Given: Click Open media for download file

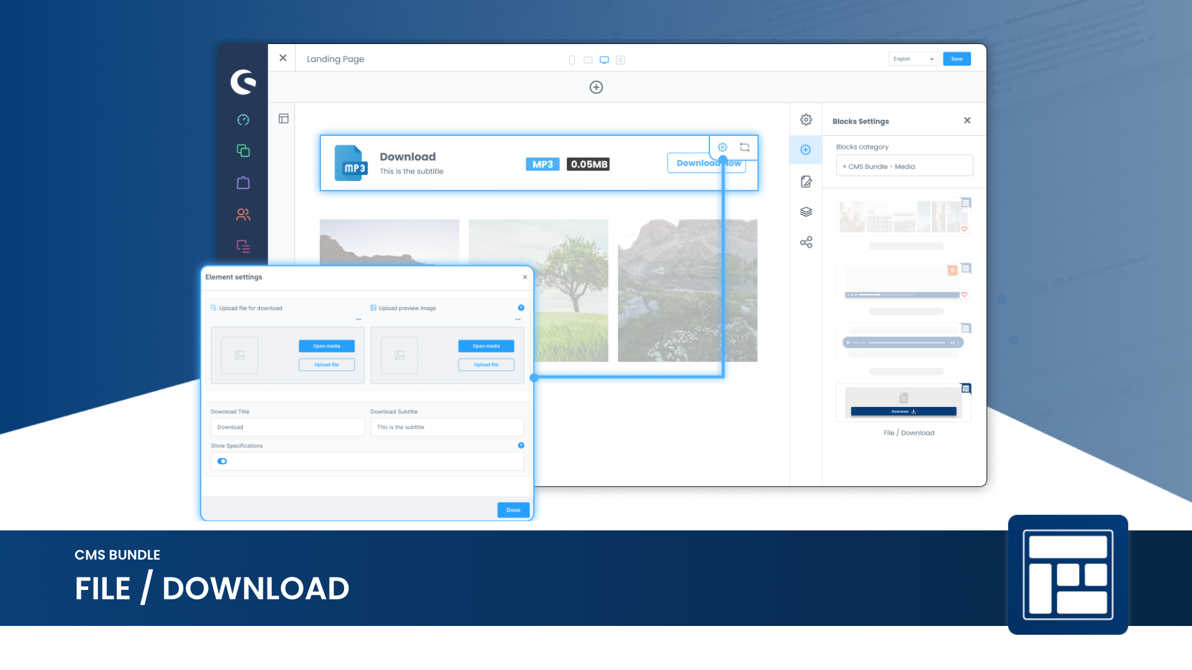Looking at the screenshot, I should click(x=327, y=346).
